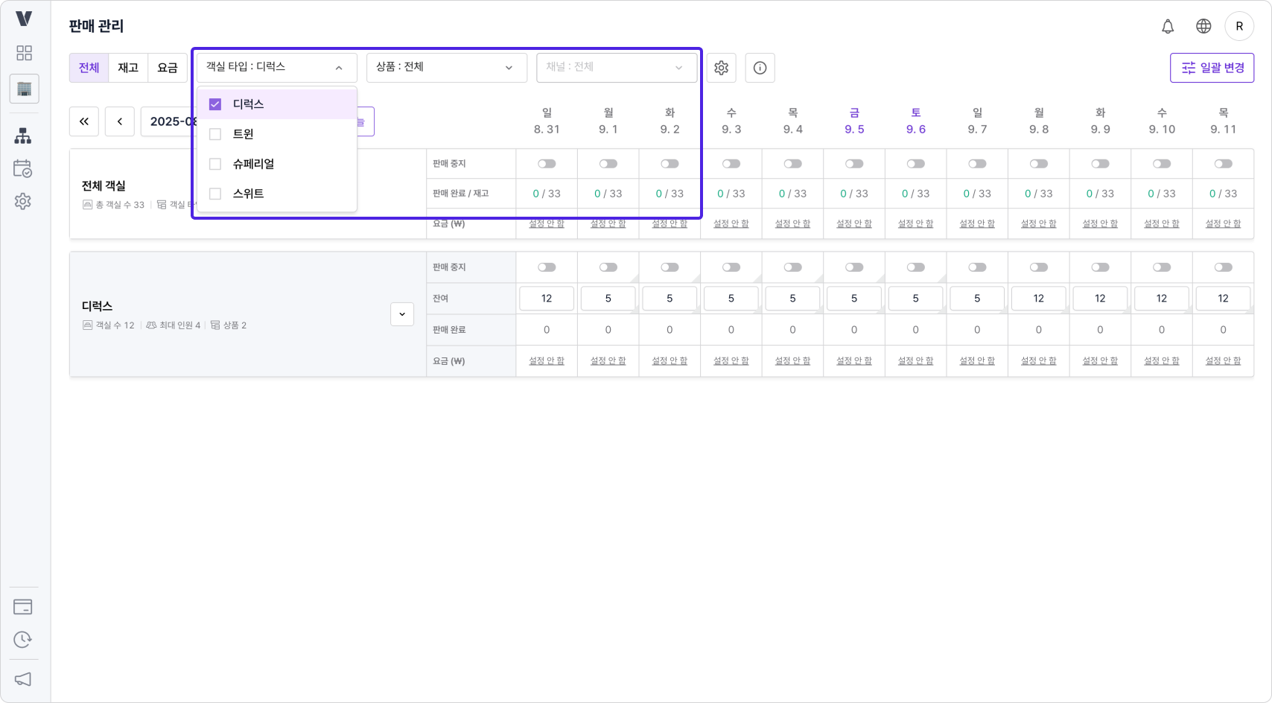The image size is (1272, 703).
Task: Open the R user avatar menu
Action: coord(1239,26)
